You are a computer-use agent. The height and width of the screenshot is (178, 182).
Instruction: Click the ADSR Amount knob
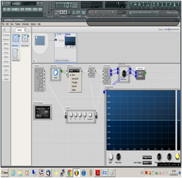click(91, 114)
